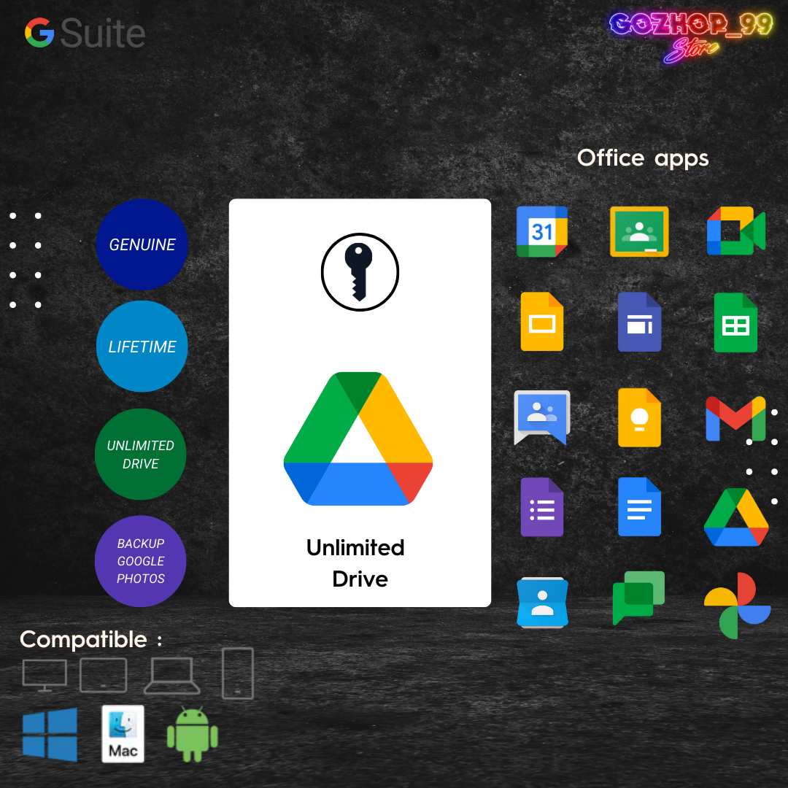Click the desktop monitor outline icon

click(x=45, y=675)
